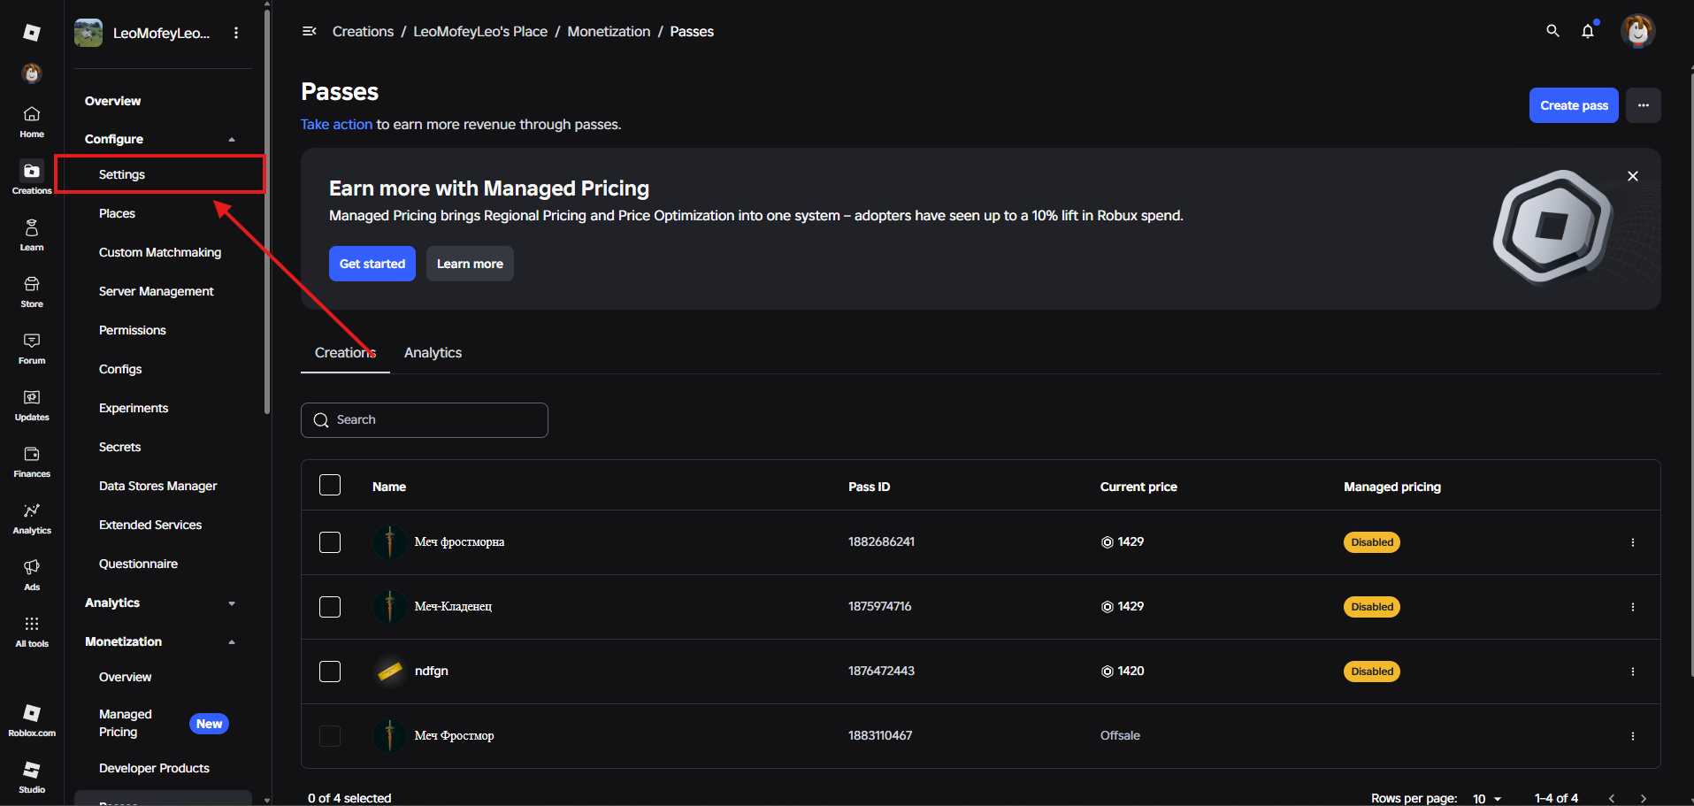Click the Search passes input field

425,420
